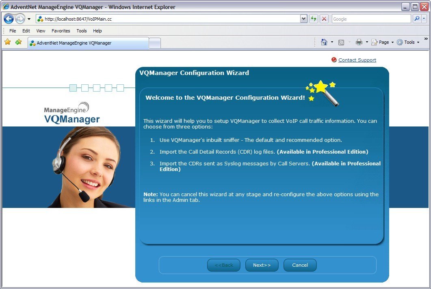Click the Internet Explorer title bar icon
Screen dimensions: 431x289
pos(6,7)
